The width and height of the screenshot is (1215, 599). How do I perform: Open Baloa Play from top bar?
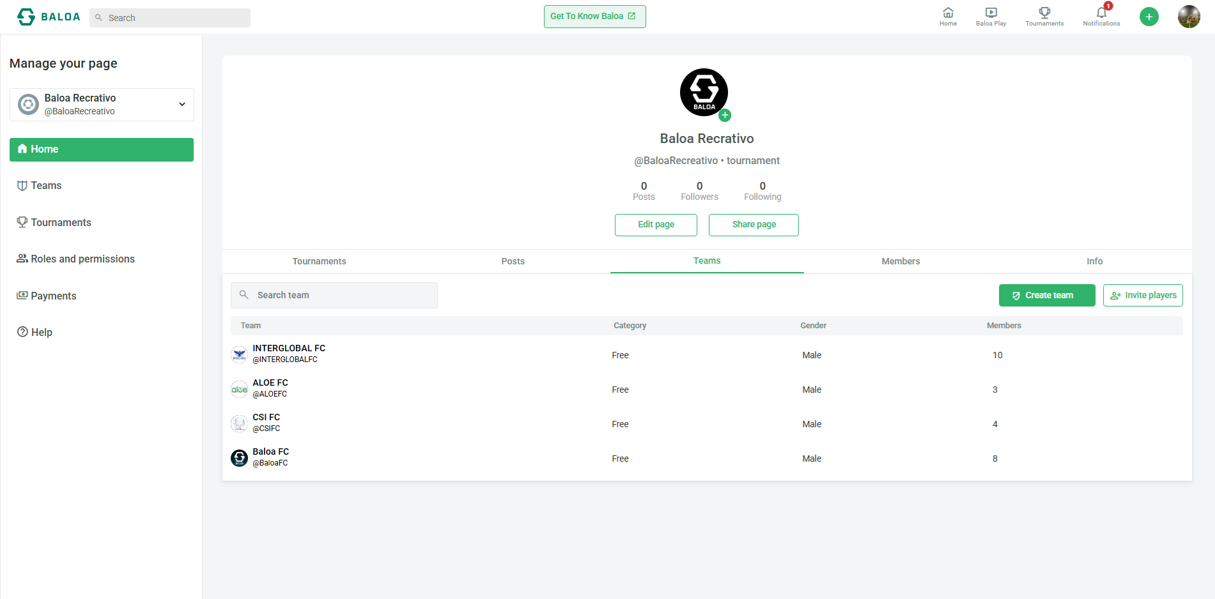991,17
